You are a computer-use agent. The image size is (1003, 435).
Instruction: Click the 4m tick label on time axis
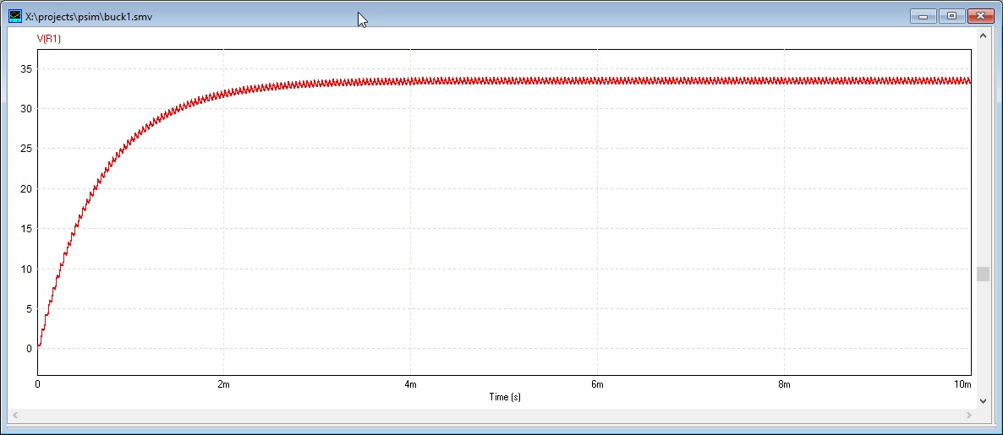[x=410, y=384]
